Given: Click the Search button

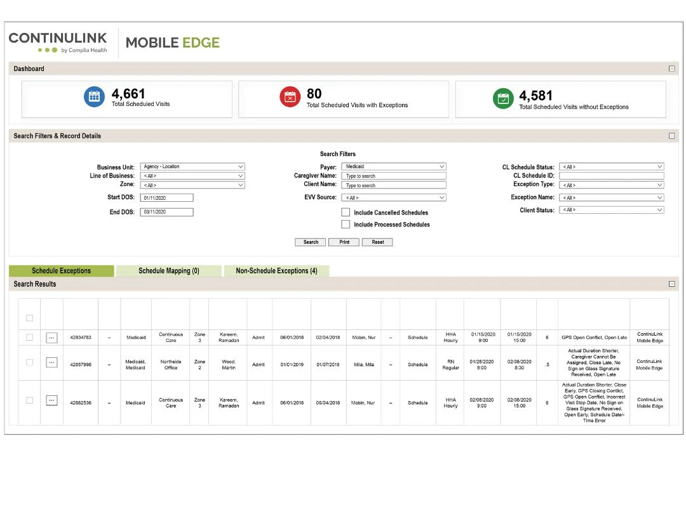Looking at the screenshot, I should 311,242.
